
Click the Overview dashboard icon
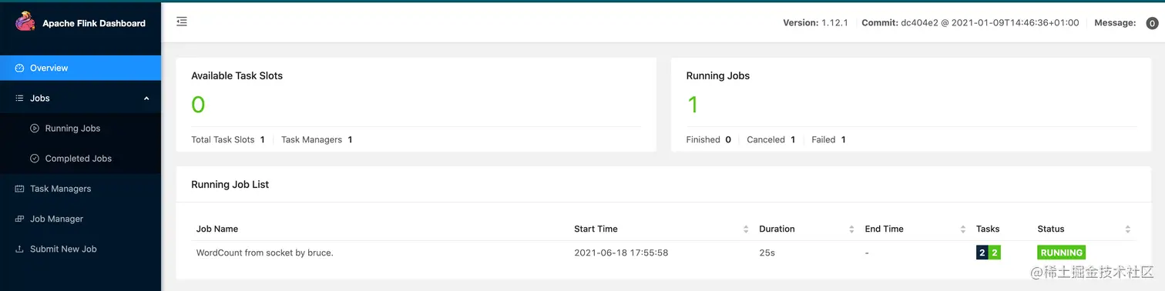[20, 68]
